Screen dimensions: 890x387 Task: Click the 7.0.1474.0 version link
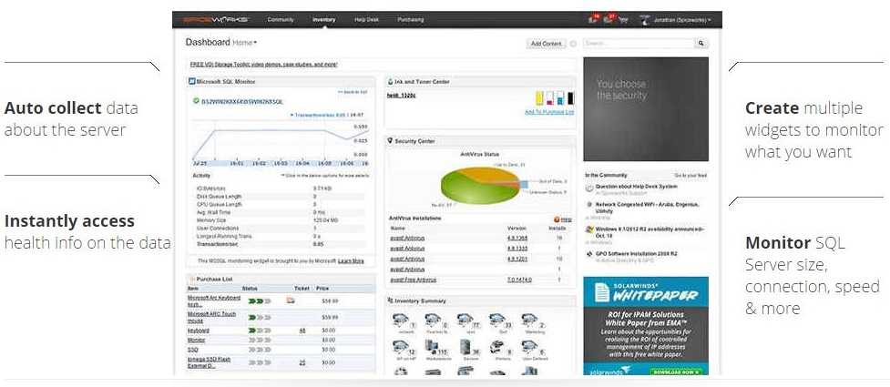[x=520, y=280]
